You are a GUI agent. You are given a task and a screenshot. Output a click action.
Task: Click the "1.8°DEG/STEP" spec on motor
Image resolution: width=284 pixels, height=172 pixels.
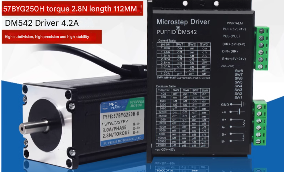point(115,123)
